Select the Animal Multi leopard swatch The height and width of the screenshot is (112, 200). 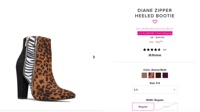(x=151, y=75)
